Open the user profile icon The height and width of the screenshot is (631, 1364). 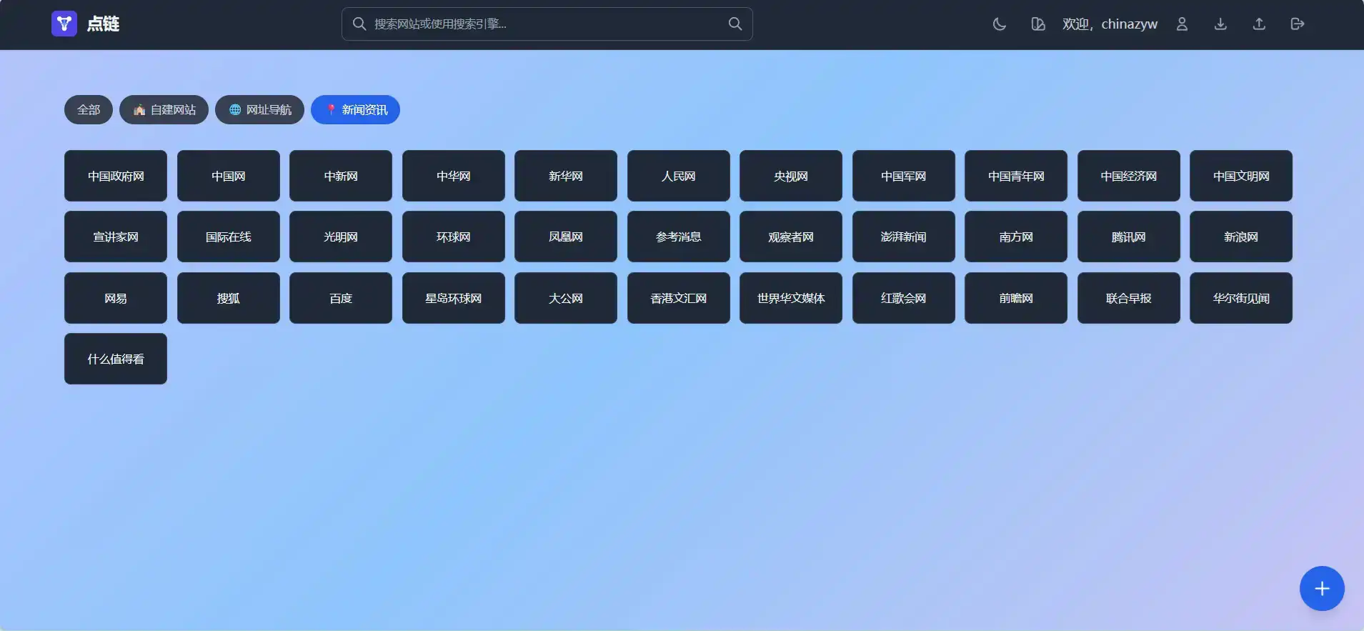point(1182,24)
